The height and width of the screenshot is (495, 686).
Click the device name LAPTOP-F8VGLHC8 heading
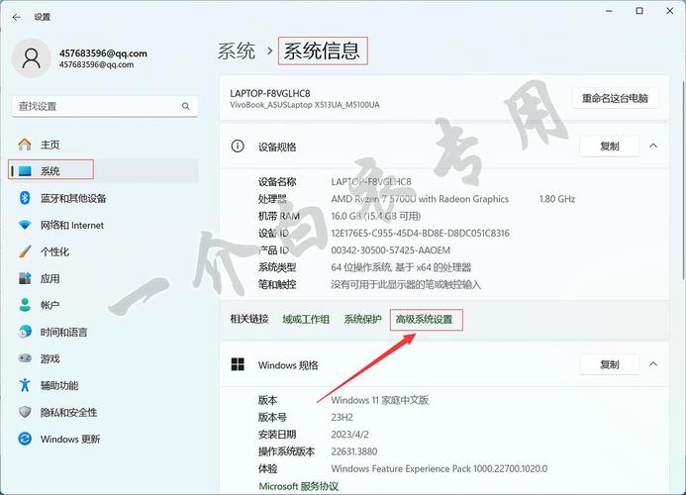[x=270, y=93]
